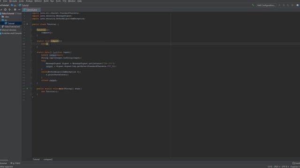300x168 pixels.
Task: Open the Project panel settings gear
Action: [15, 9]
